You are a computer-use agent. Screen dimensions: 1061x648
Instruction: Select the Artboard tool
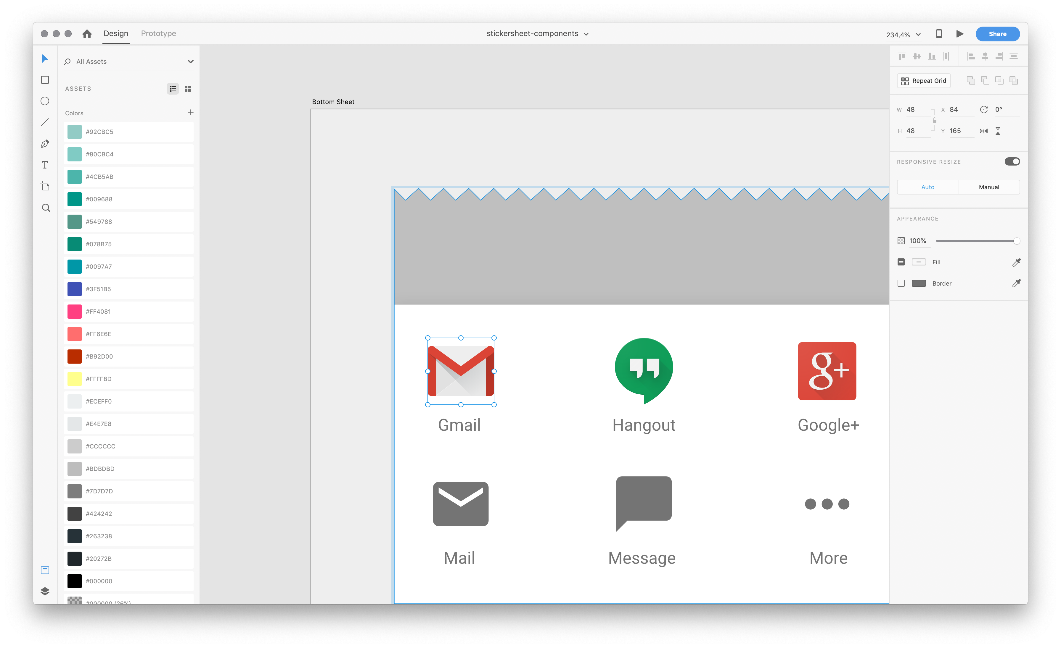pyautogui.click(x=45, y=186)
